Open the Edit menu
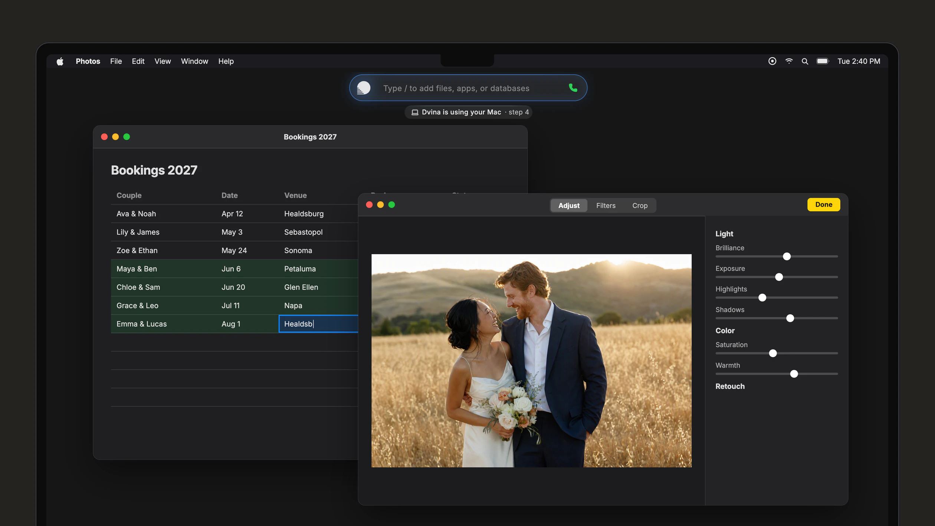Image resolution: width=935 pixels, height=526 pixels. [138, 61]
